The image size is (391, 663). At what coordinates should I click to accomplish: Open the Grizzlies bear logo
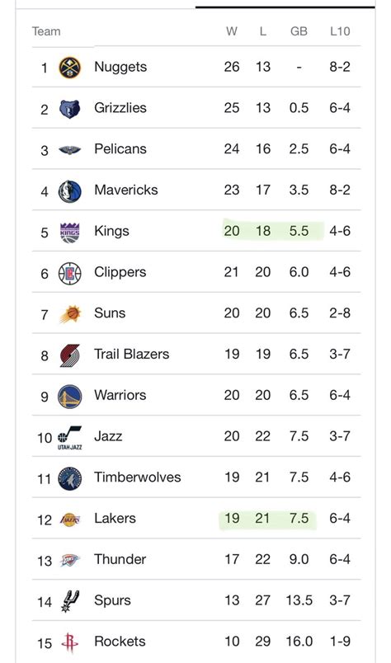click(70, 109)
